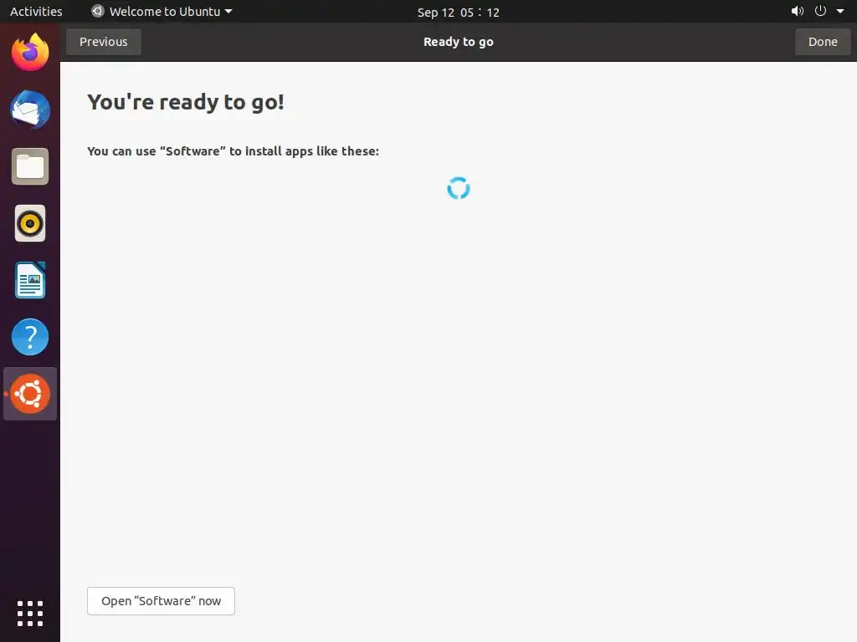
Task: Click the "You're ready to go!" heading
Action: coord(186,102)
